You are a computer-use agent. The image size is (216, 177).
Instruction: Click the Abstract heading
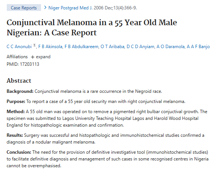click(19, 80)
